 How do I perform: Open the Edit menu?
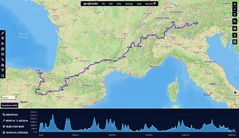(x=111, y=4)
